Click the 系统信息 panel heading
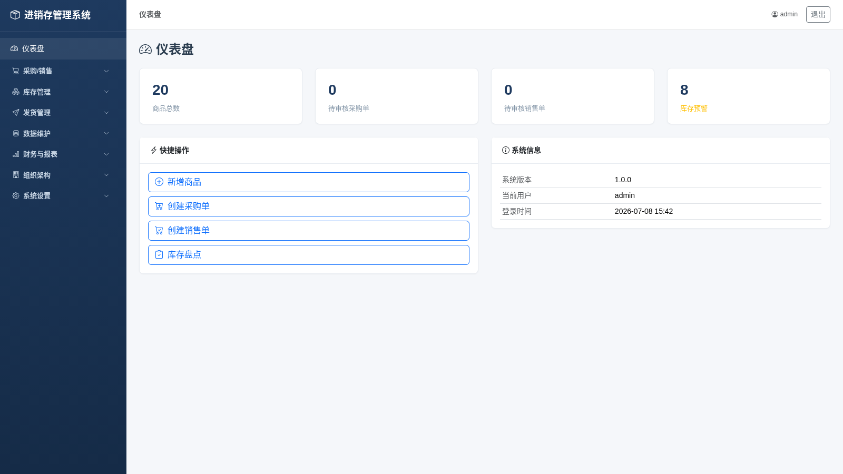Image resolution: width=843 pixels, height=474 pixels. click(x=526, y=150)
